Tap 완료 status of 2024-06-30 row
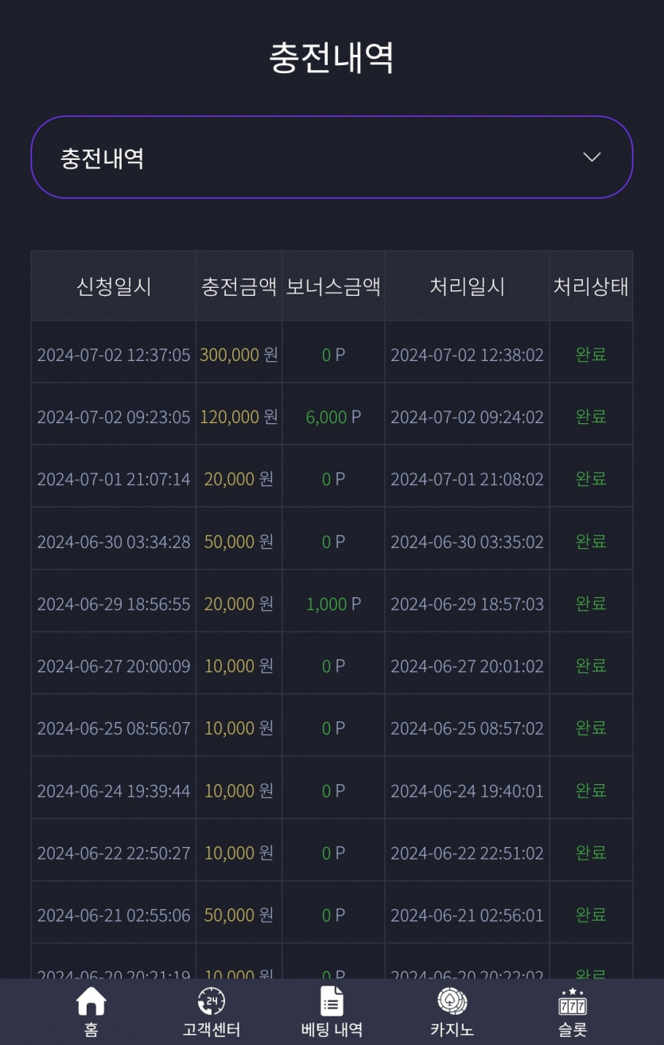The width and height of the screenshot is (664, 1045). click(x=591, y=542)
